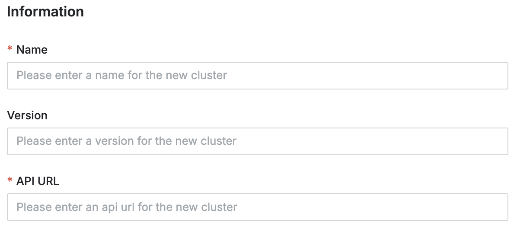Click the API URL label
Screen dimensions: 517x230
coord(38,181)
